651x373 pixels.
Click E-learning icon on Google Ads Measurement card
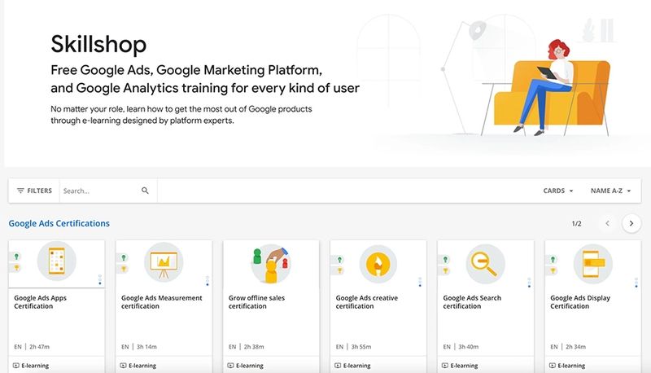point(124,366)
